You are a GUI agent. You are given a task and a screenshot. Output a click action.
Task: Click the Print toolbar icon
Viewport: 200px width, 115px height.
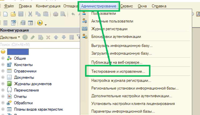(x=56, y=14)
